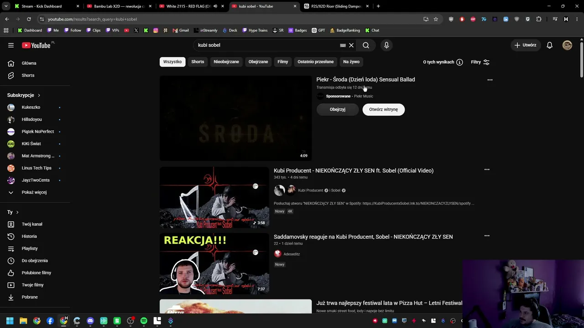This screenshot has height=328, width=584.
Task: Open the 'Saddamovsky reaguje na Kubi Producent' title
Action: pos(363,237)
